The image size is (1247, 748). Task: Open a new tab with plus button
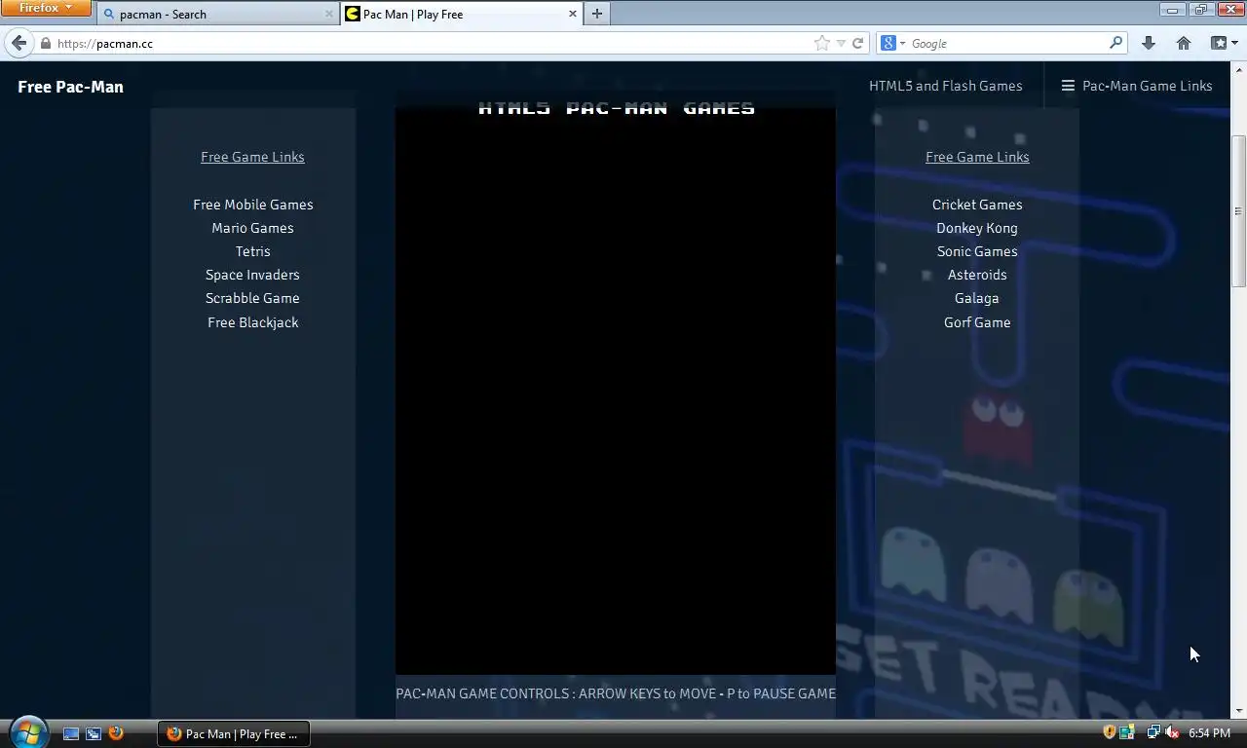tap(596, 14)
